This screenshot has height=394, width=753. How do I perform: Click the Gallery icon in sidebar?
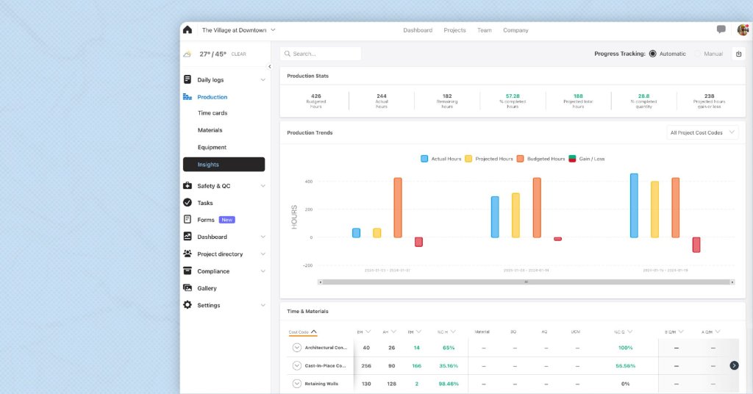pos(188,288)
